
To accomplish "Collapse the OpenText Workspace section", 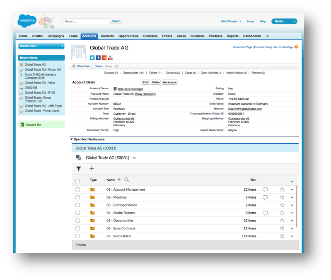I will [x=72, y=140].
